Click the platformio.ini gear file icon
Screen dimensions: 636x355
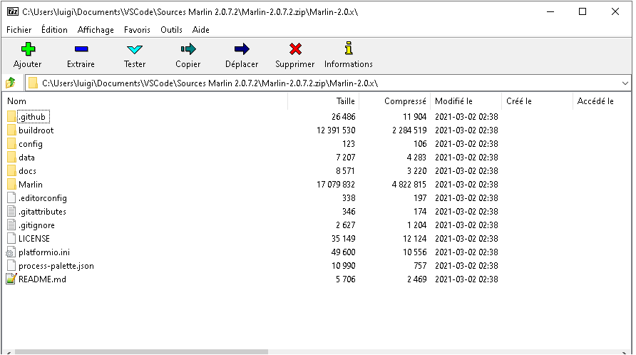11,252
